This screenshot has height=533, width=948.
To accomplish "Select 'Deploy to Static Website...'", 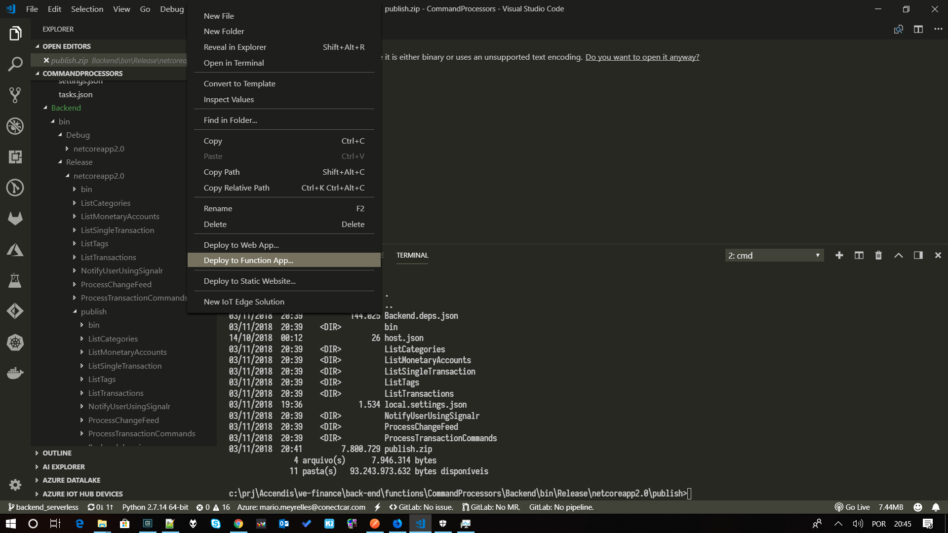I will (249, 281).
